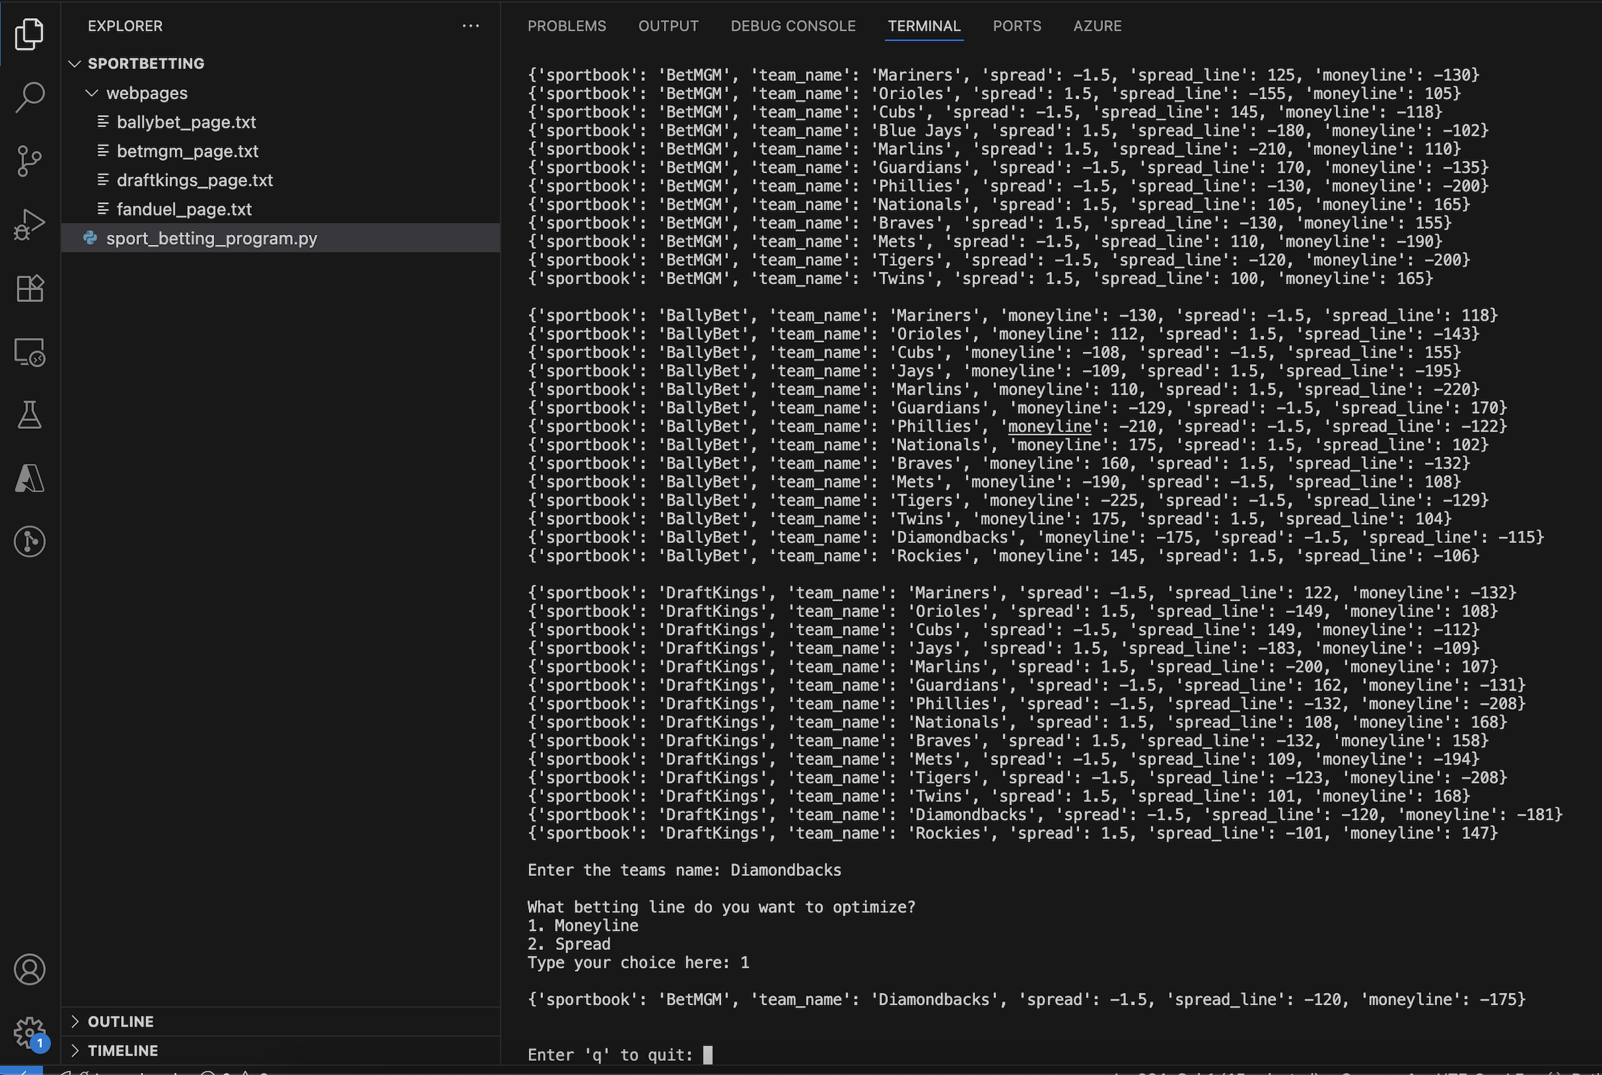Select sport_betting_program.py in the explorer
Screen dimensions: 1602x1075
tap(280, 238)
